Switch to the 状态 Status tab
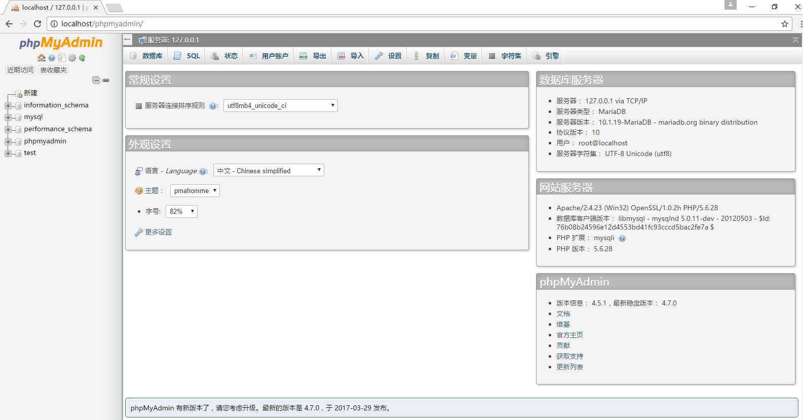The width and height of the screenshot is (803, 420). (x=224, y=56)
